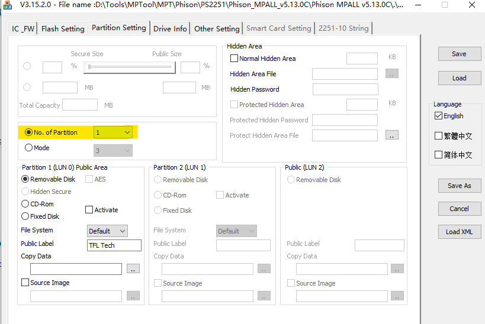Tick the 繁體中文 language checkbox
Viewport: 485px width, 324px height.
pyautogui.click(x=438, y=136)
